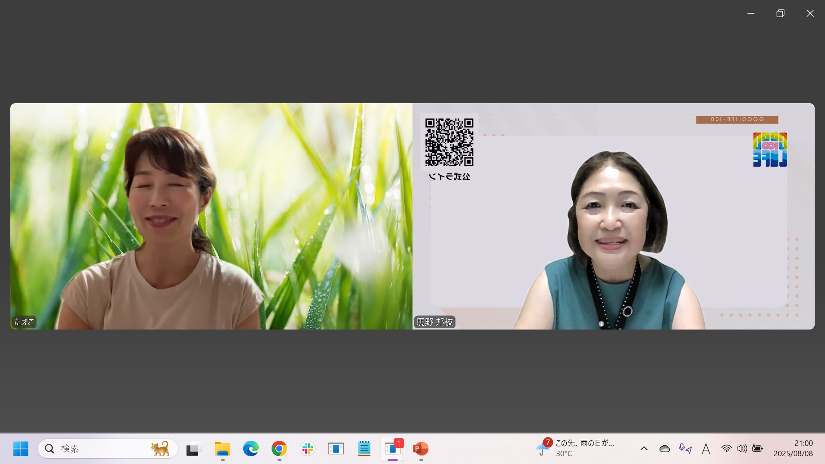Open File Explorer from the taskbar
The width and height of the screenshot is (825, 464).
[x=223, y=449]
